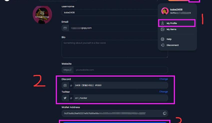Click kobe2408 avatar in account dropdown
Viewport: 212px width, 123px height.
point(165,11)
